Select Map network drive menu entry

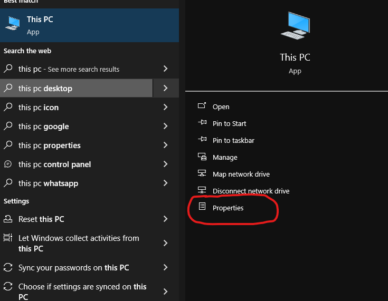pos(241,174)
